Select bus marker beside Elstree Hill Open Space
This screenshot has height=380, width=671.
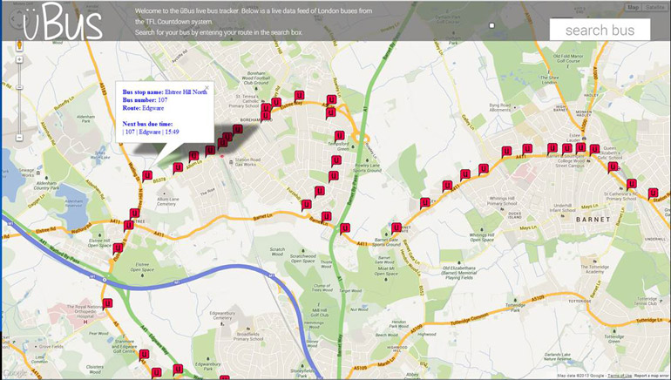pyautogui.click(x=119, y=248)
